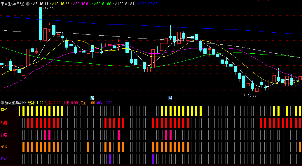The height and width of the screenshot is (166, 302).
Task: Click the 64.00 high price annotation
Action: (49, 9)
